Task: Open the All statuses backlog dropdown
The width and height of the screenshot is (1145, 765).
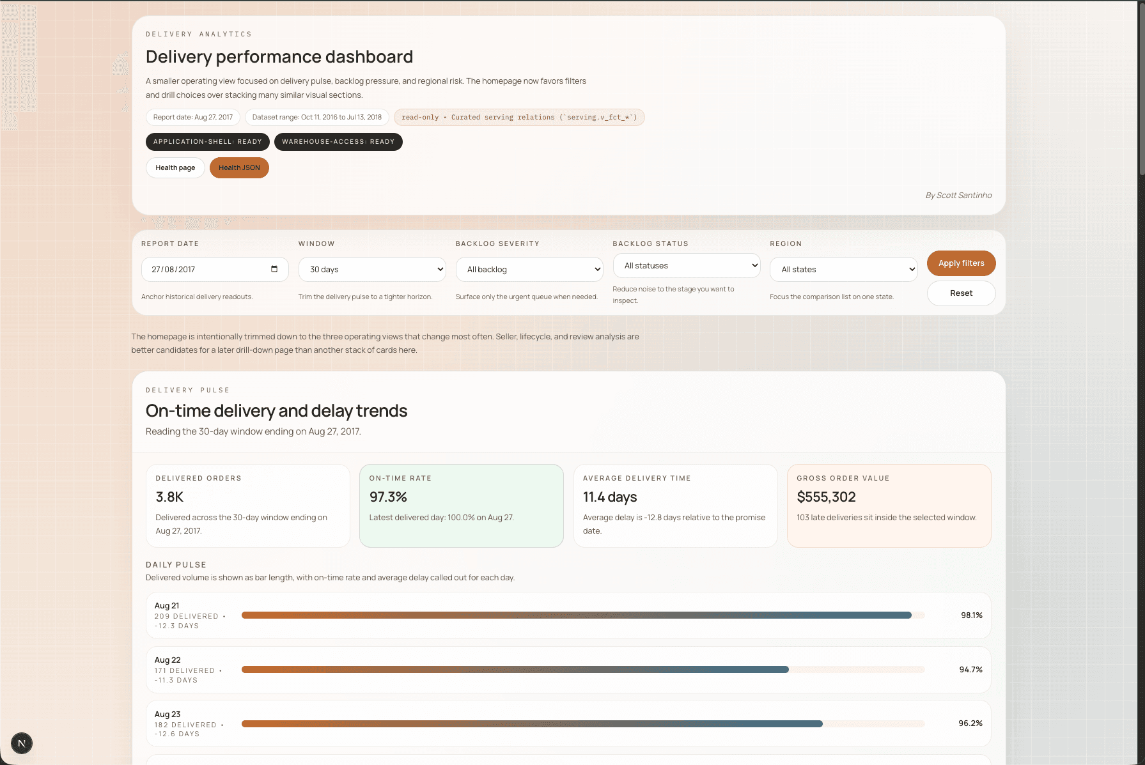Action: (686, 265)
